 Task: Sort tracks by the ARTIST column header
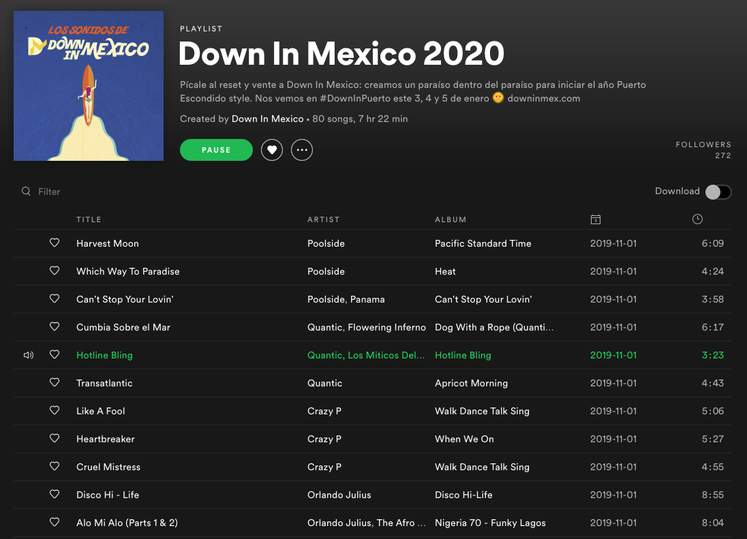click(324, 219)
